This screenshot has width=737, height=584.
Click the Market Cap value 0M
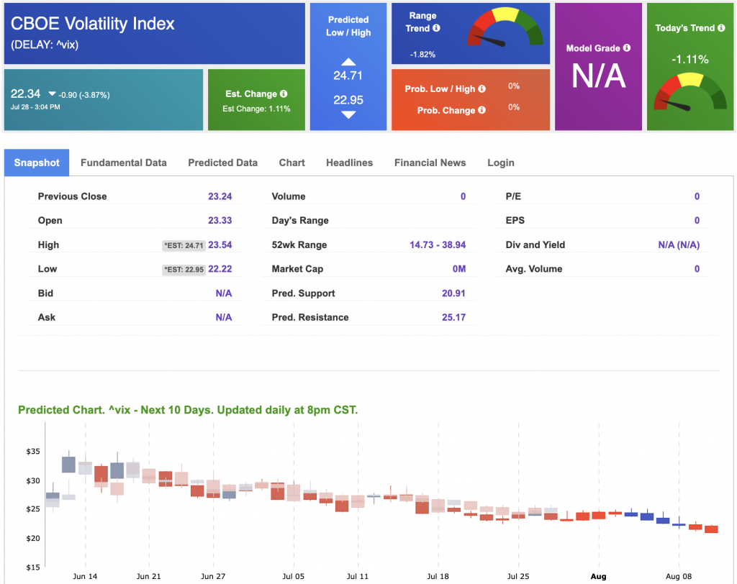(459, 269)
